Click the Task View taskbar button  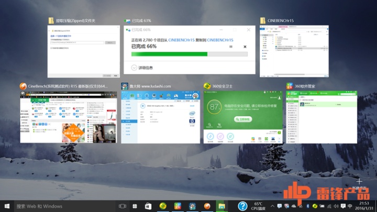click(123, 206)
